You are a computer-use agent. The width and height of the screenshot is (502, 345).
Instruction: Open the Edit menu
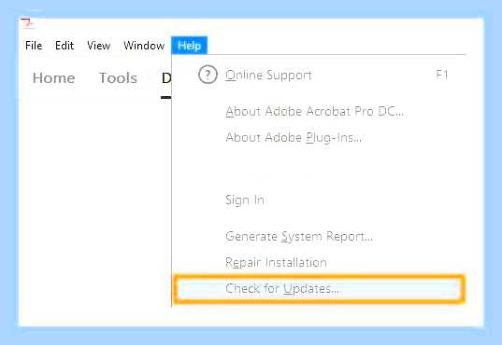[65, 46]
